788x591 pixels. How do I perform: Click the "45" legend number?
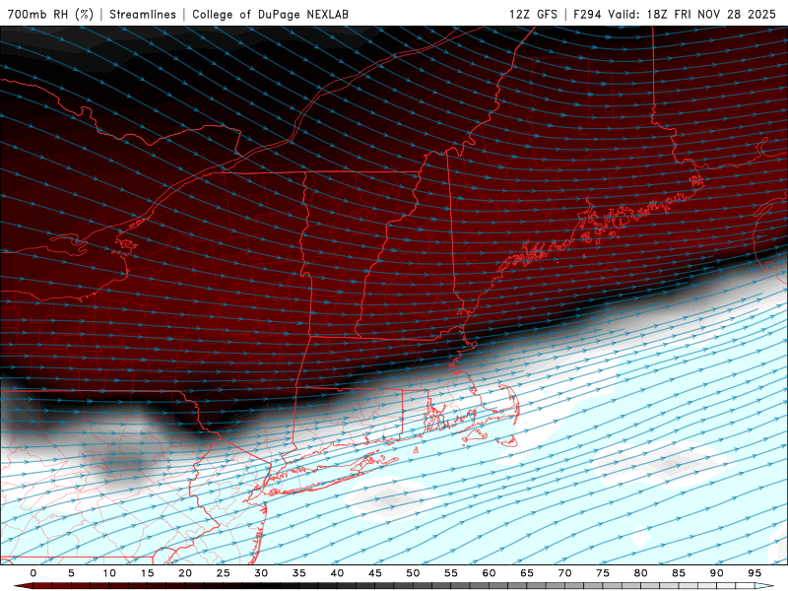tap(375, 573)
